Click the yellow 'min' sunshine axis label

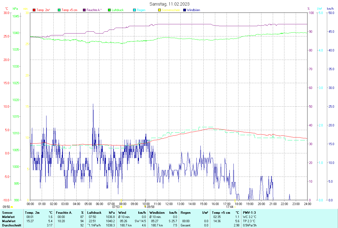(25, 9)
